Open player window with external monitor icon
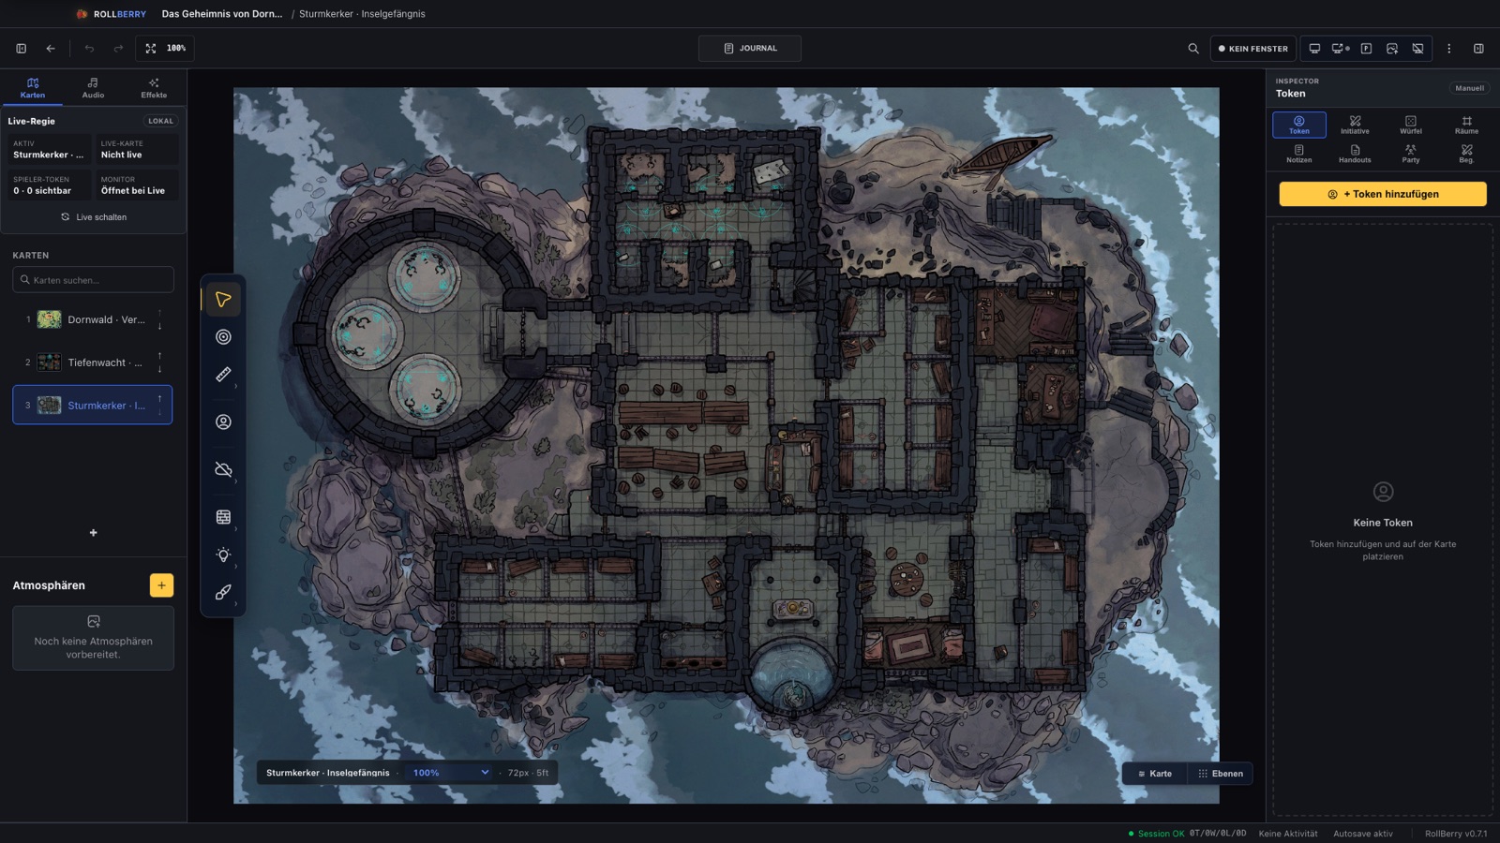 tap(1341, 49)
